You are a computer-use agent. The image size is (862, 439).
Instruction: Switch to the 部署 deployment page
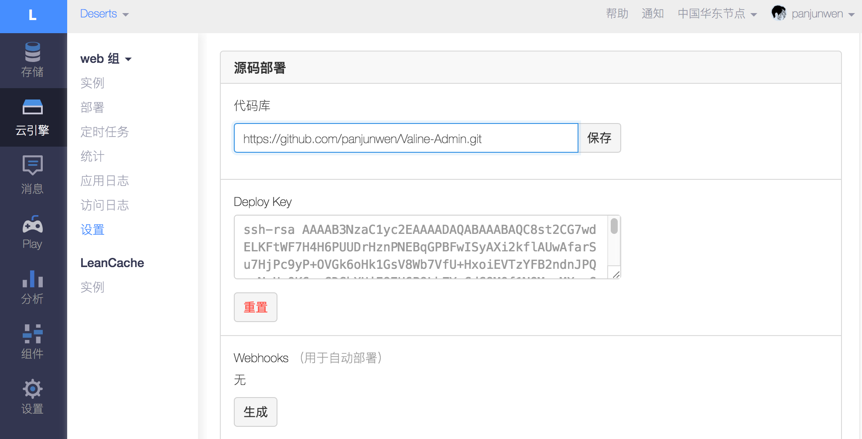point(92,107)
